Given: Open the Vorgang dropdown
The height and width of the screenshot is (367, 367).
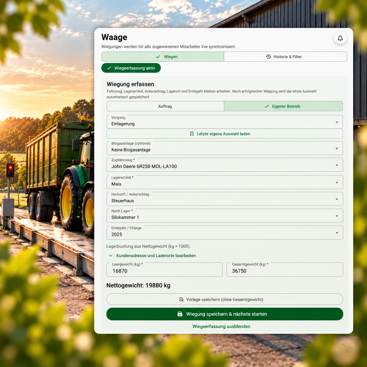Looking at the screenshot, I should pyautogui.click(x=225, y=122).
